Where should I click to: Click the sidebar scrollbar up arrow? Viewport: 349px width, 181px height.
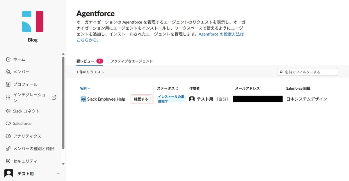(x=63, y=54)
